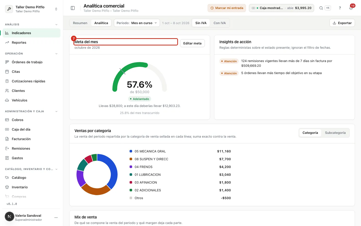This screenshot has height=226, width=361.
Task: Switch sales view to Subcategoría
Action: pyautogui.click(x=335, y=133)
